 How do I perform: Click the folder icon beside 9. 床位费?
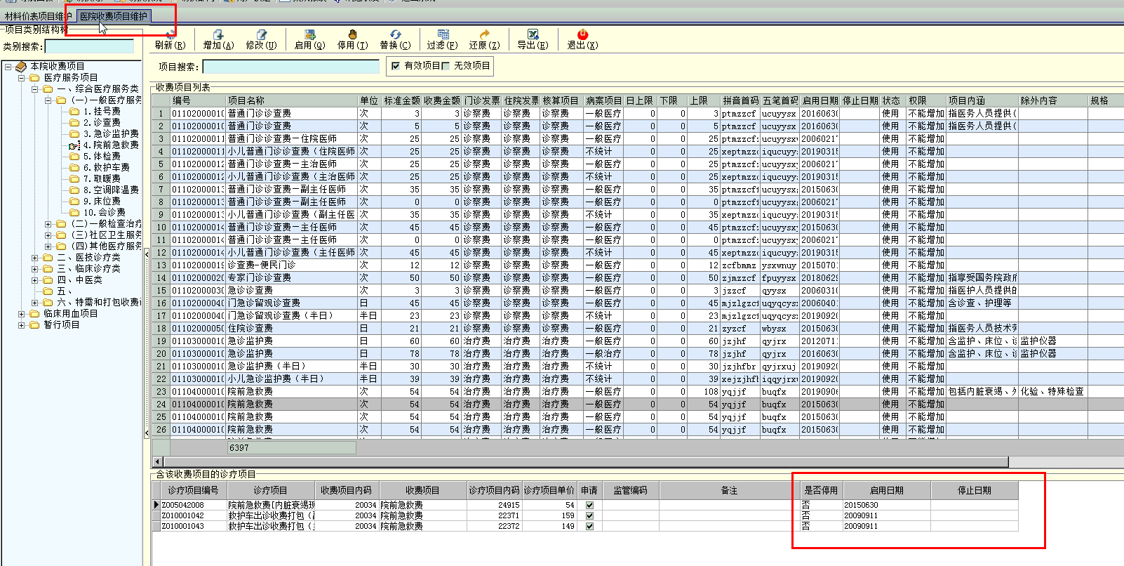pos(74,202)
